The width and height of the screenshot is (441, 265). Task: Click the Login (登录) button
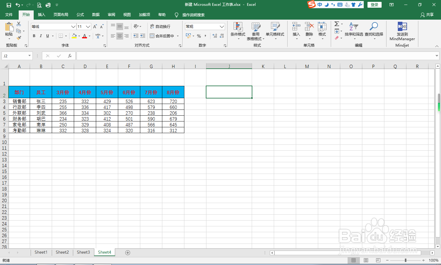point(375,5)
